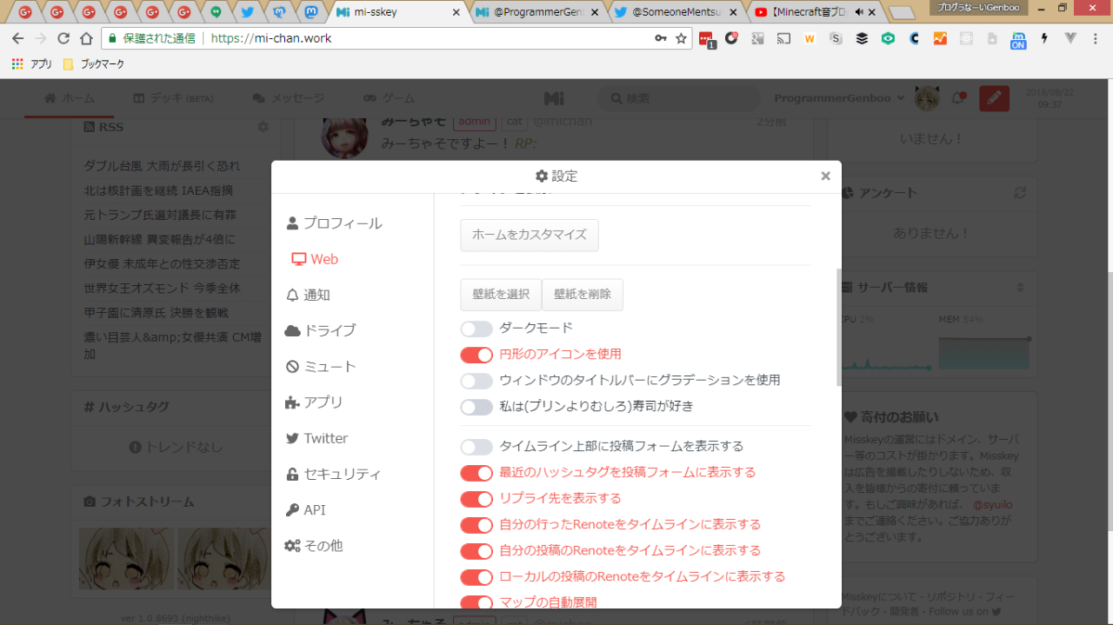This screenshot has height=625, width=1113.
Task: Close the 設定 dialog with the X icon
Action: pos(825,176)
